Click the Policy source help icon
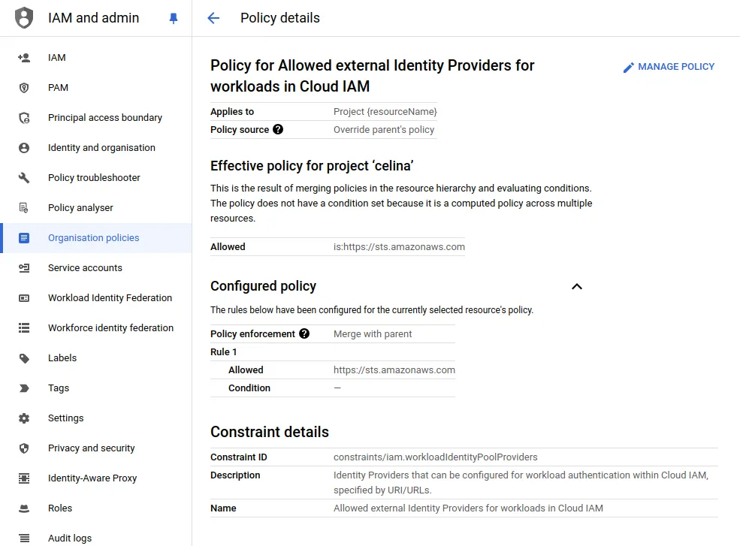Screen dimensions: 740x546 278,129
